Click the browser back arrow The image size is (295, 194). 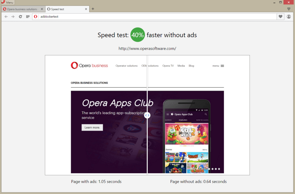coord(6,17)
